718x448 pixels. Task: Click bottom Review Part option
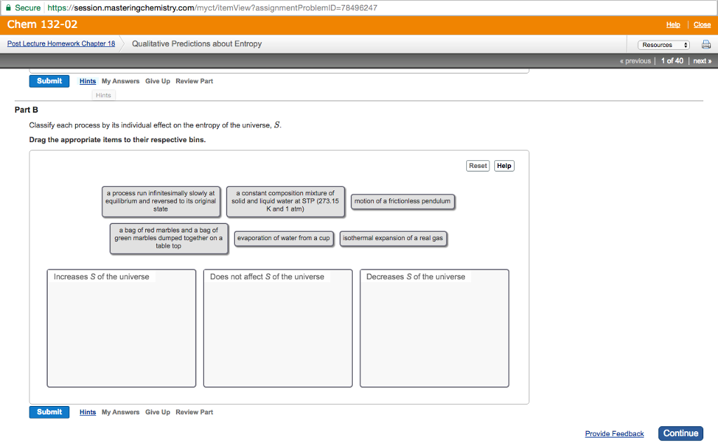(x=194, y=412)
